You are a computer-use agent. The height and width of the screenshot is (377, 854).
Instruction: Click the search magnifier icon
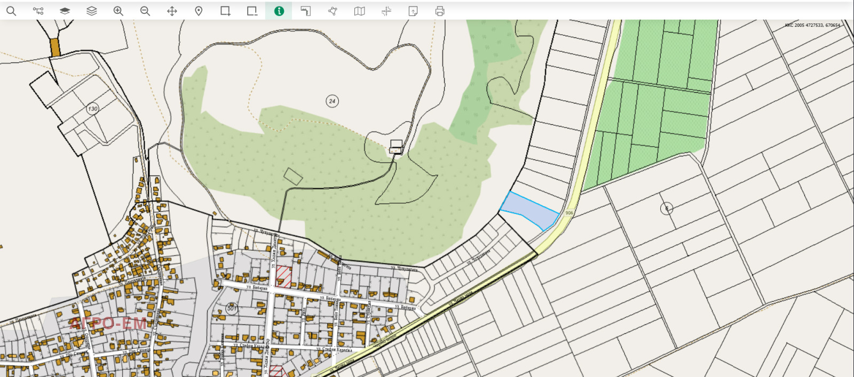coord(11,11)
